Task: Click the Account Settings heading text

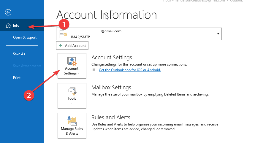Action: tap(112, 58)
